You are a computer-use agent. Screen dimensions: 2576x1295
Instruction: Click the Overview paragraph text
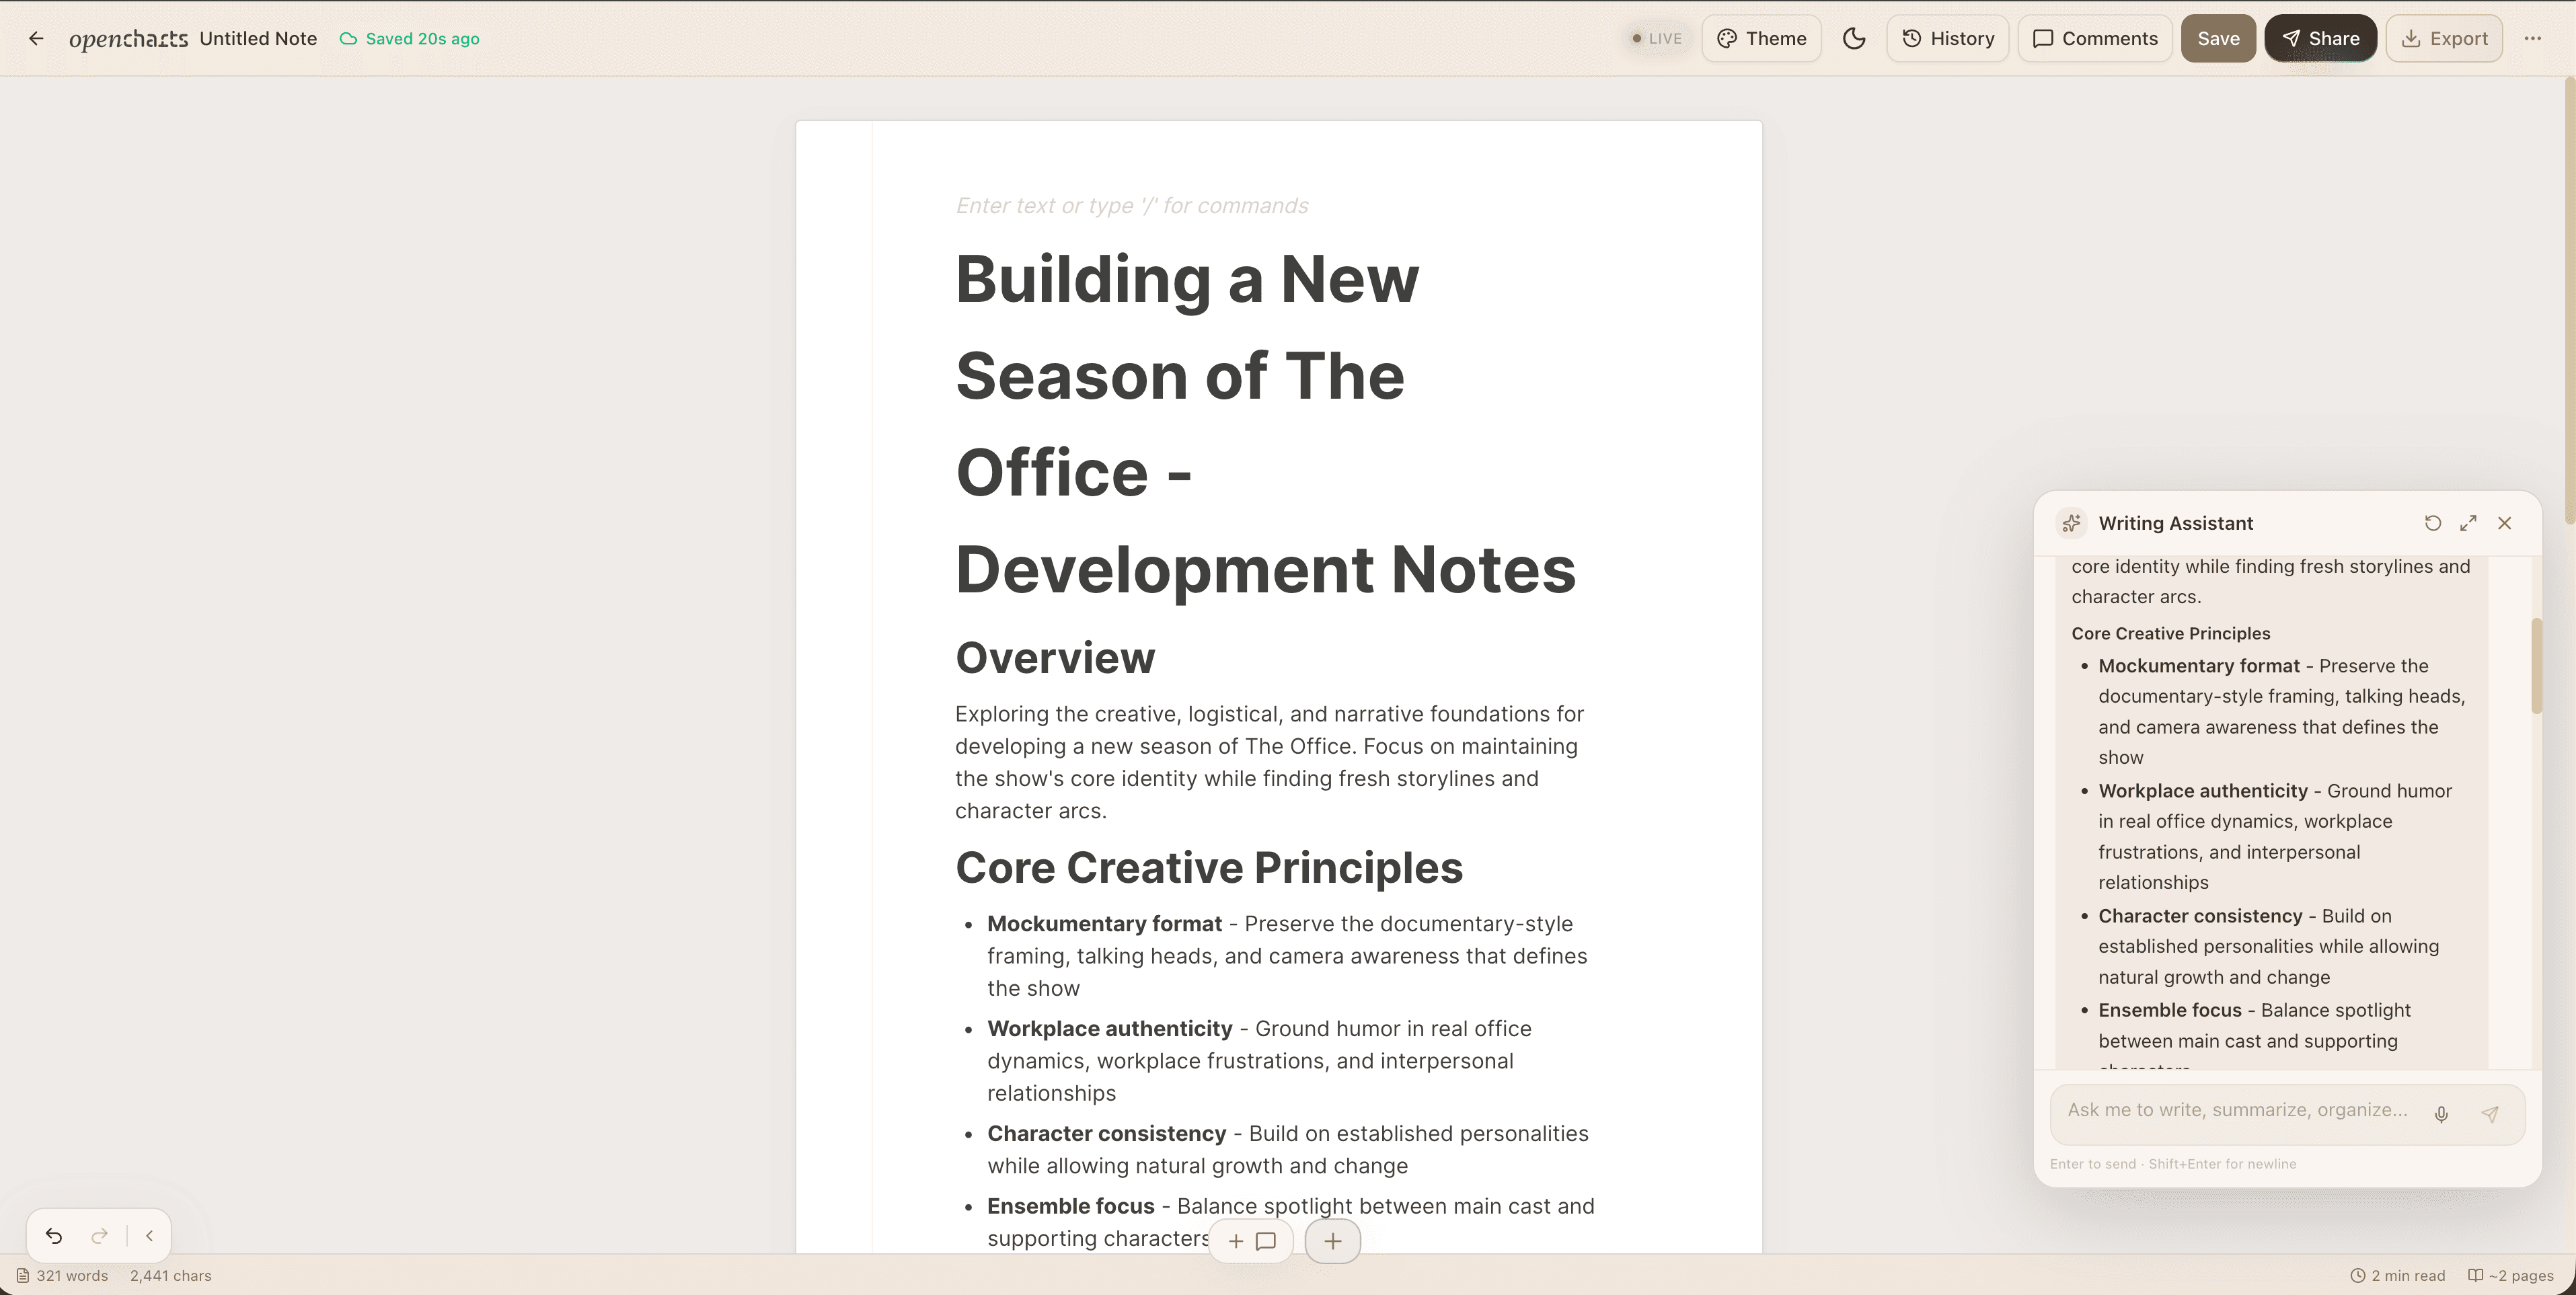coord(1270,762)
